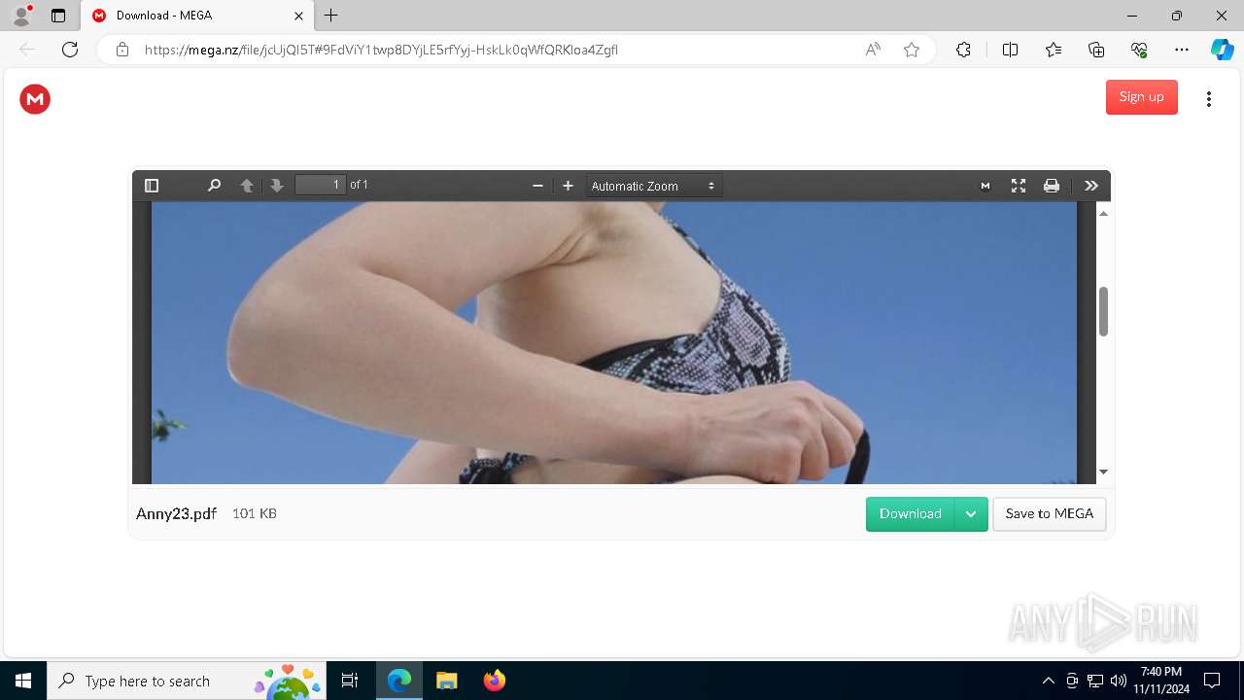Click the 101 KB file size text
The image size is (1244, 700).
[x=255, y=513]
